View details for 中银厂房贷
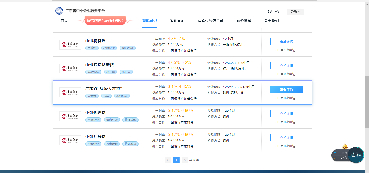This screenshot has width=369, height=173. tap(287, 137)
